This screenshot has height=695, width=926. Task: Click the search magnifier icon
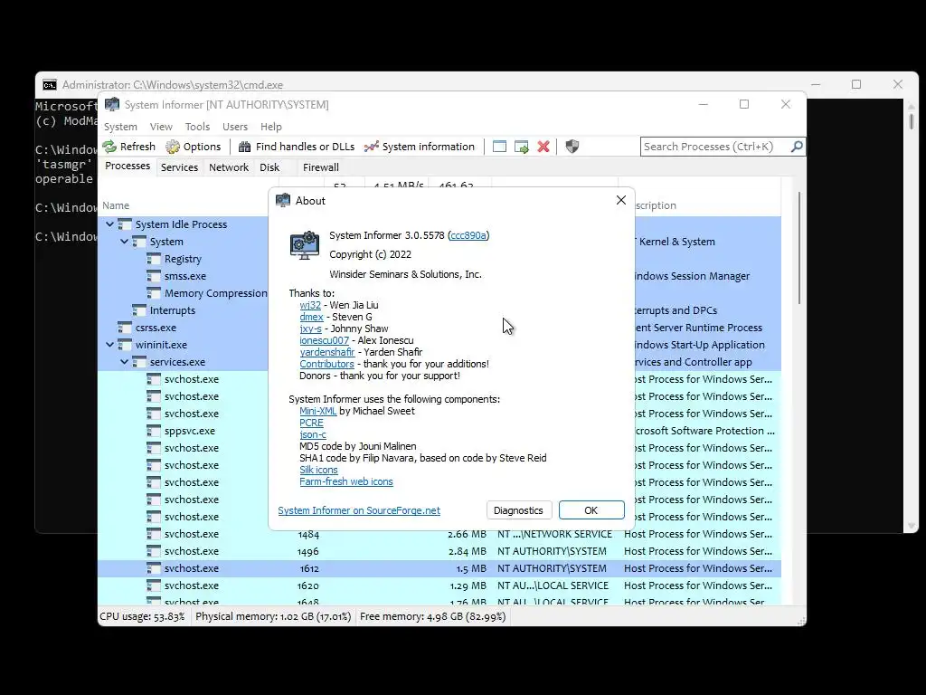[x=797, y=146]
